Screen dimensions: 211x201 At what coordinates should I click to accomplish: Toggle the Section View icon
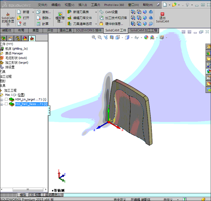pyautogui.click(x=111, y=37)
